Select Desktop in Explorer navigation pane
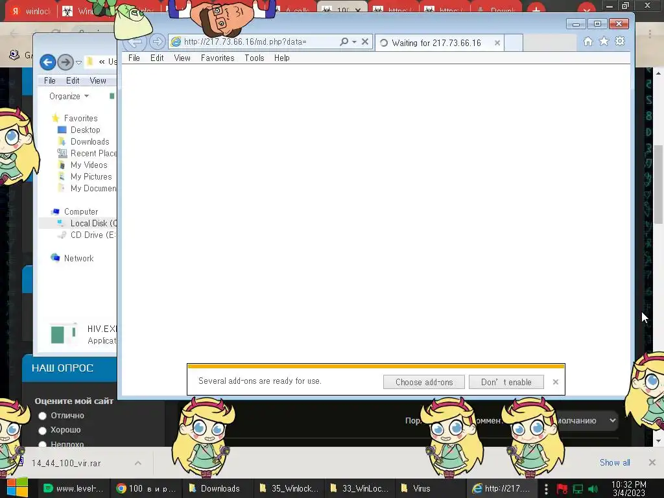This screenshot has width=664, height=498. [x=85, y=130]
